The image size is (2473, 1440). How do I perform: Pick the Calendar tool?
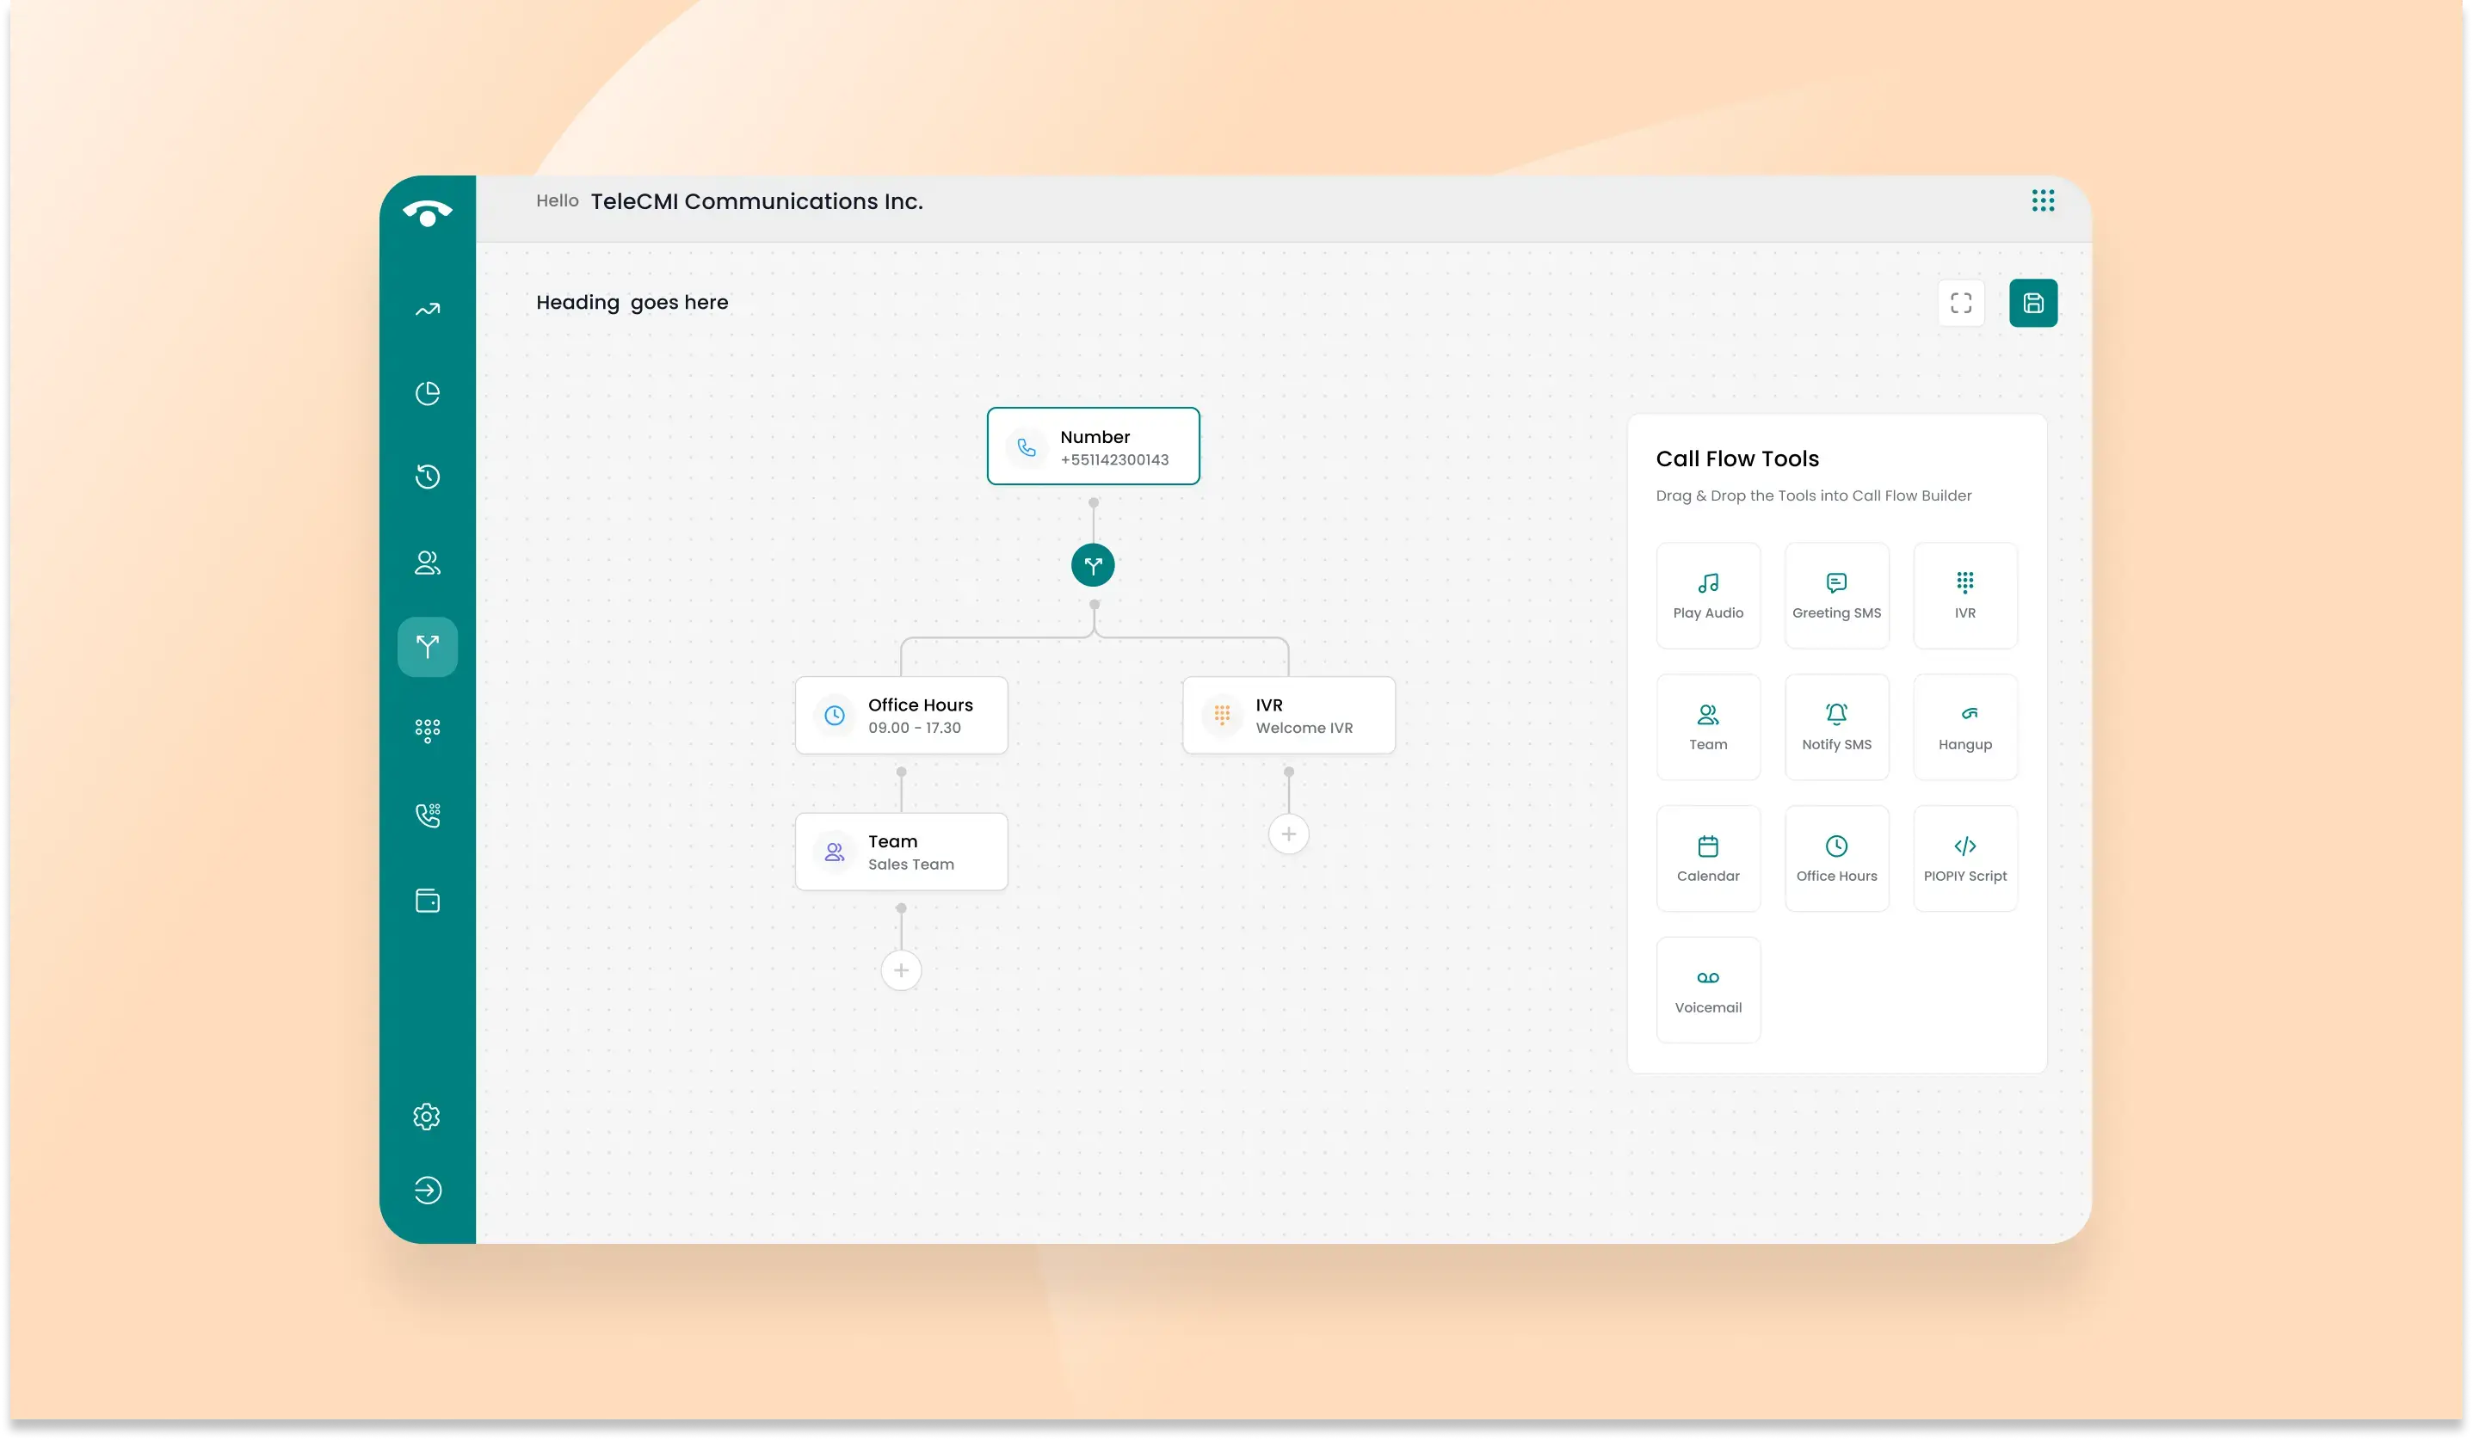(1707, 858)
